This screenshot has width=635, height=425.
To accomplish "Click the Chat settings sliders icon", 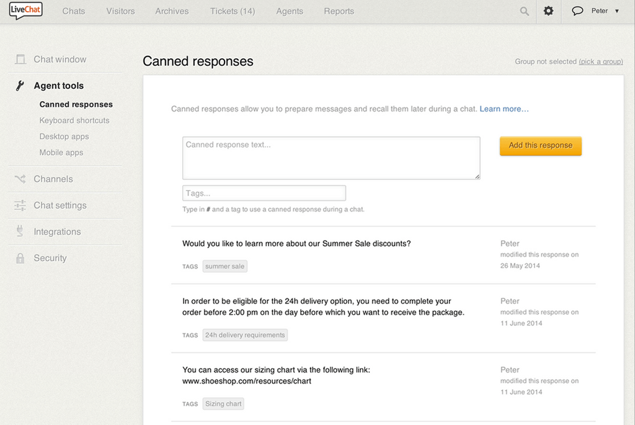I will [x=20, y=205].
